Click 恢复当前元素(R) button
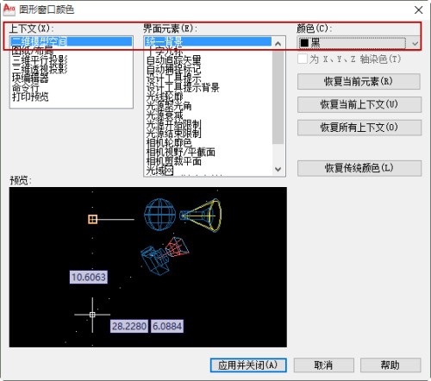431x381 pixels. tap(359, 81)
